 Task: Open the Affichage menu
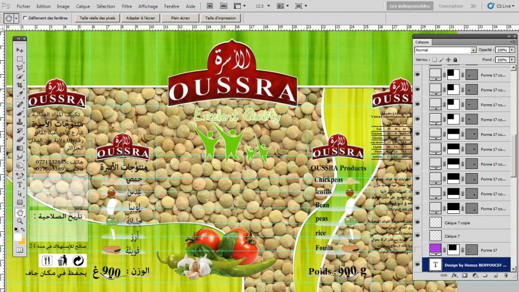click(x=148, y=6)
